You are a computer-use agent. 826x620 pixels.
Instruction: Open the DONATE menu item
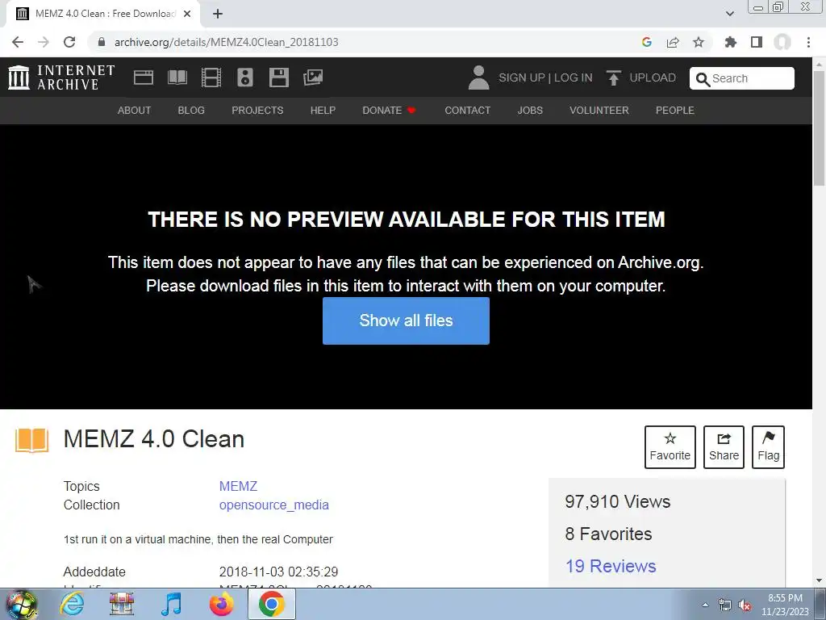coord(389,110)
